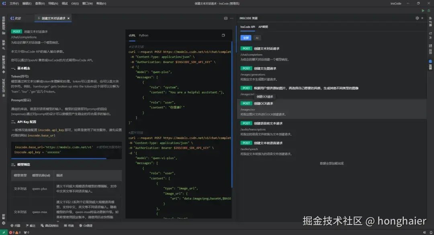This screenshot has height=235, width=434.
Task: Click the green Debug bug icon
Action: [x=429, y=10]
